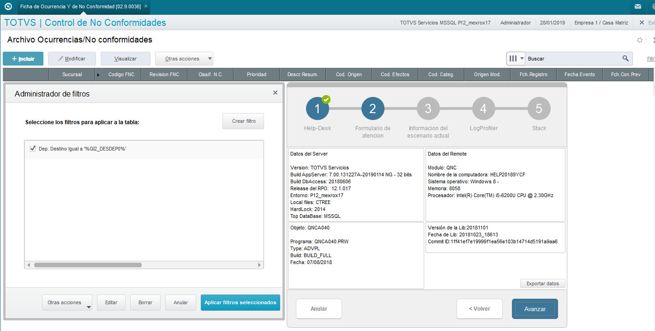Click the Origen Mod. column header
The width and height of the screenshot is (655, 331).
point(487,74)
